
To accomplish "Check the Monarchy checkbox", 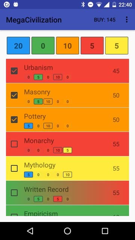I will coord(14,144).
